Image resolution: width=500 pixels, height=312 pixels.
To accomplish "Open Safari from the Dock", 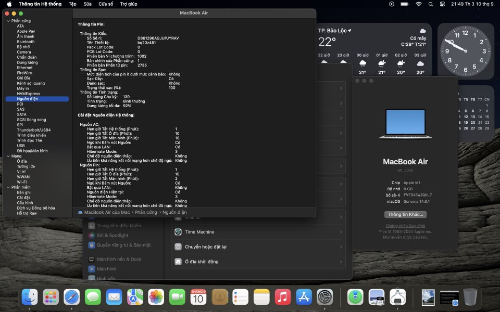I will point(72,297).
